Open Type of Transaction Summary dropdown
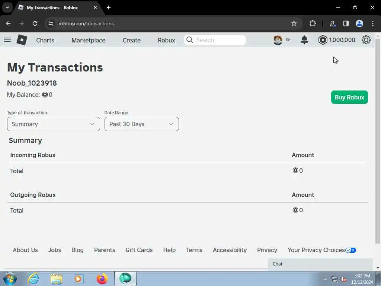 pos(54,124)
